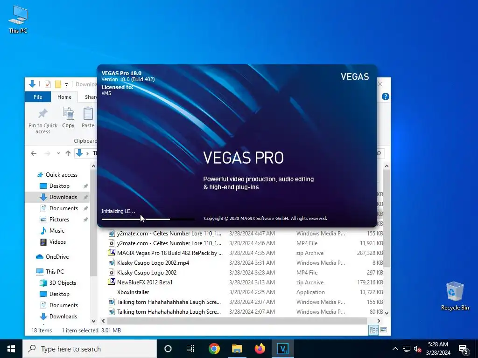The height and width of the screenshot is (358, 478).
Task: Click the muted volume tray icon
Action: click(417, 349)
